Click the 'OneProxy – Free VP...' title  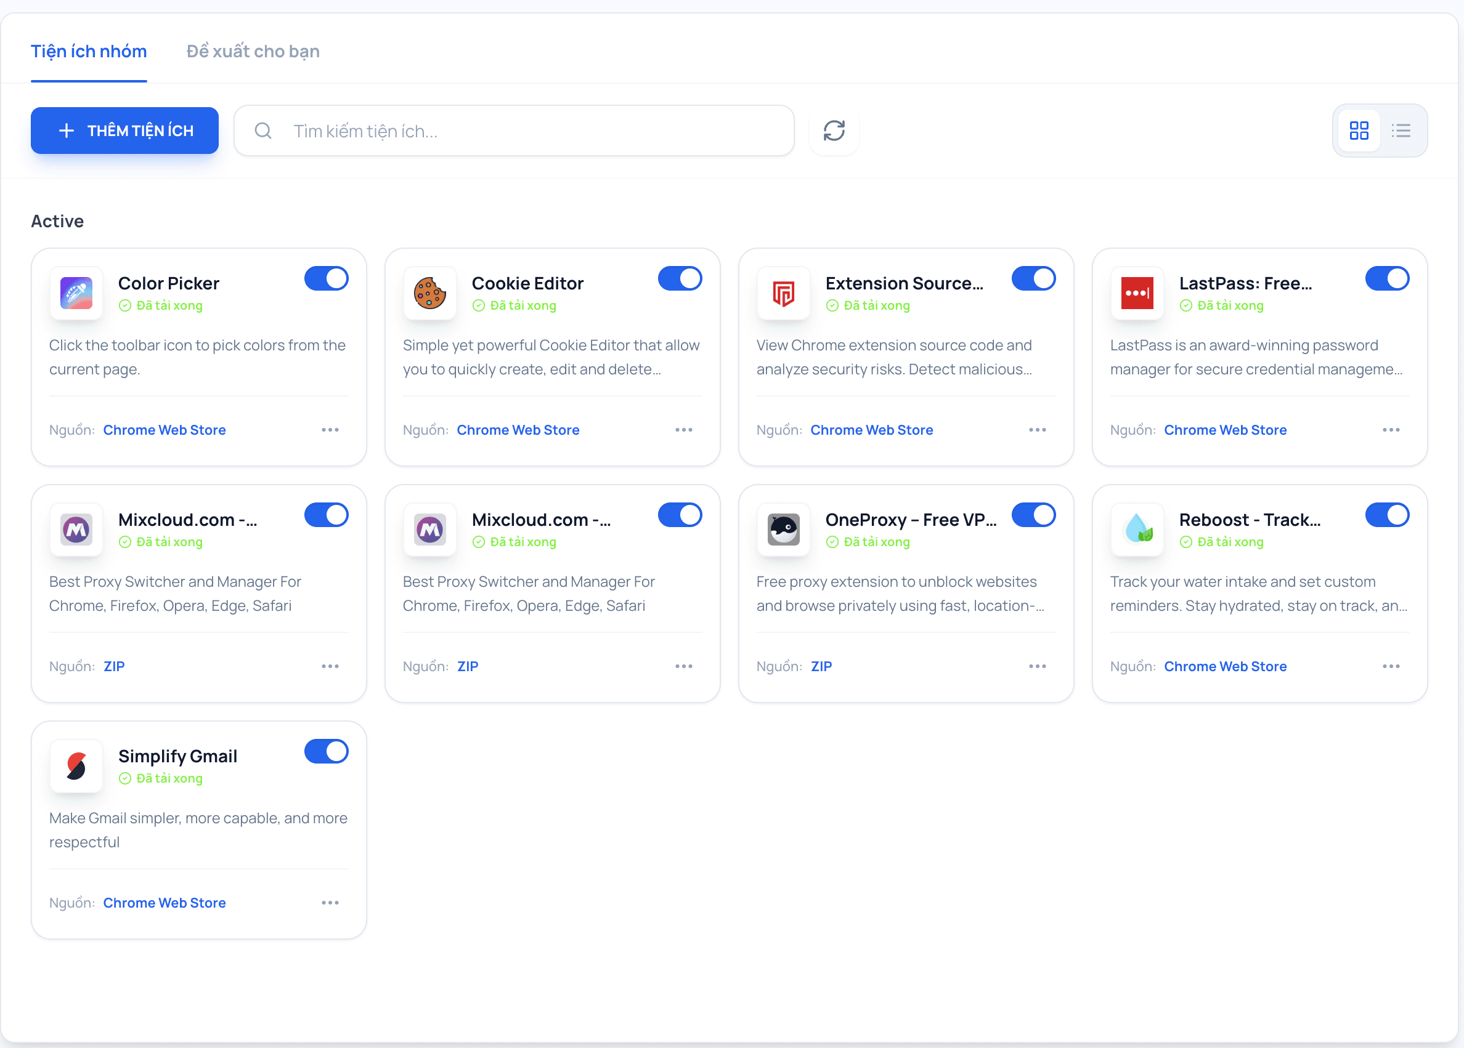(x=911, y=520)
